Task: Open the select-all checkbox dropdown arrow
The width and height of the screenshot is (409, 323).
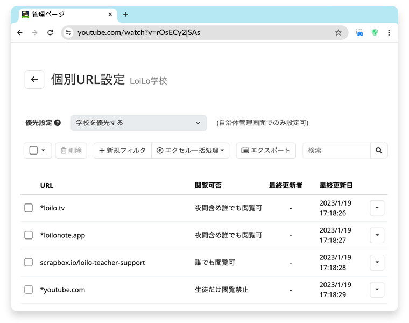Action: [x=43, y=150]
